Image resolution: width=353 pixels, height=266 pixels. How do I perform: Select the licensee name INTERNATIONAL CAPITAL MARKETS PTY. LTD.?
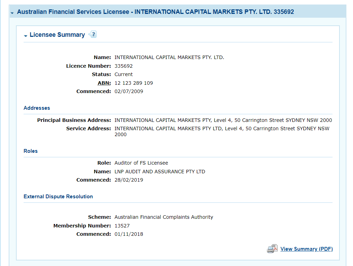click(169, 57)
